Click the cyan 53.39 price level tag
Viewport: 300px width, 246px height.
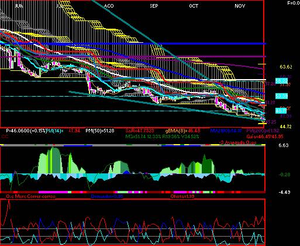pyautogui.click(x=281, y=96)
